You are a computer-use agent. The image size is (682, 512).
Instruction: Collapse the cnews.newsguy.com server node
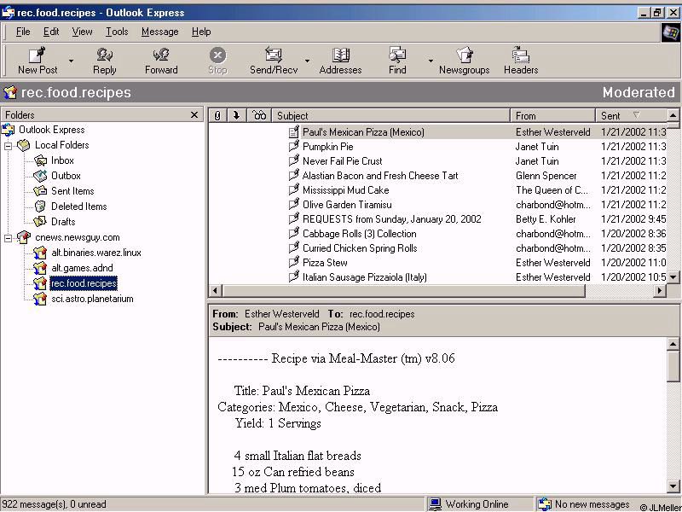click(x=9, y=237)
